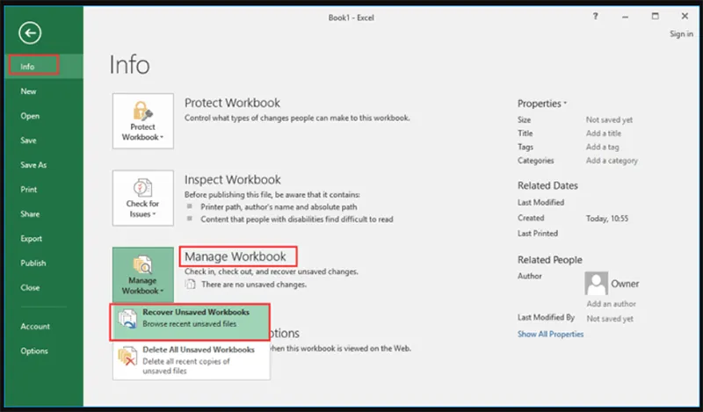Click the Protect Workbook heading text
The width and height of the screenshot is (703, 412).
tap(232, 103)
